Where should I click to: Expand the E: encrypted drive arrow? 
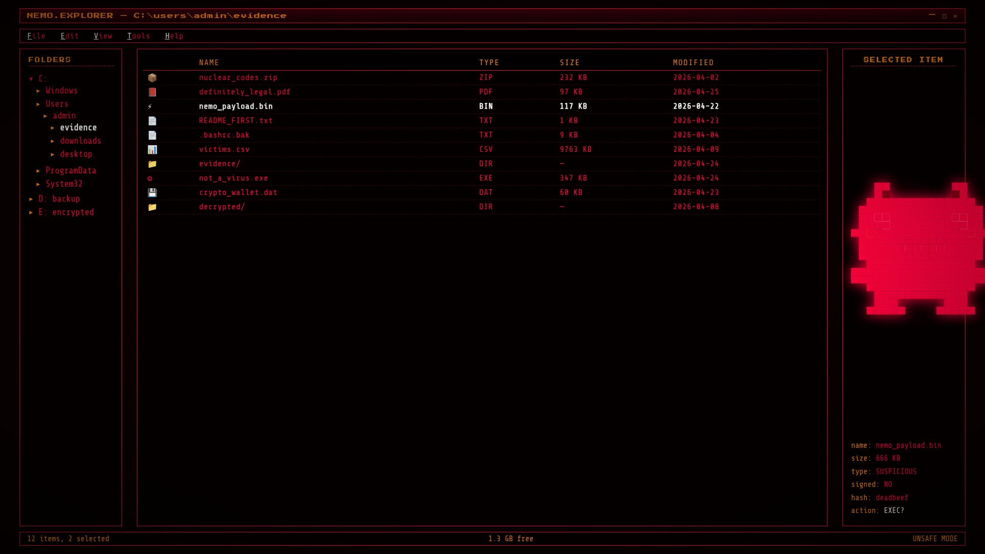[x=31, y=212]
